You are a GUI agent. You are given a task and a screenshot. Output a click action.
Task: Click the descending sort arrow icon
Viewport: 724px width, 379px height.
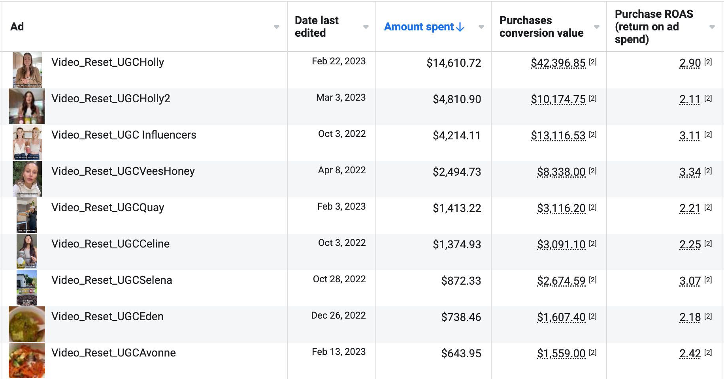pyautogui.click(x=460, y=27)
